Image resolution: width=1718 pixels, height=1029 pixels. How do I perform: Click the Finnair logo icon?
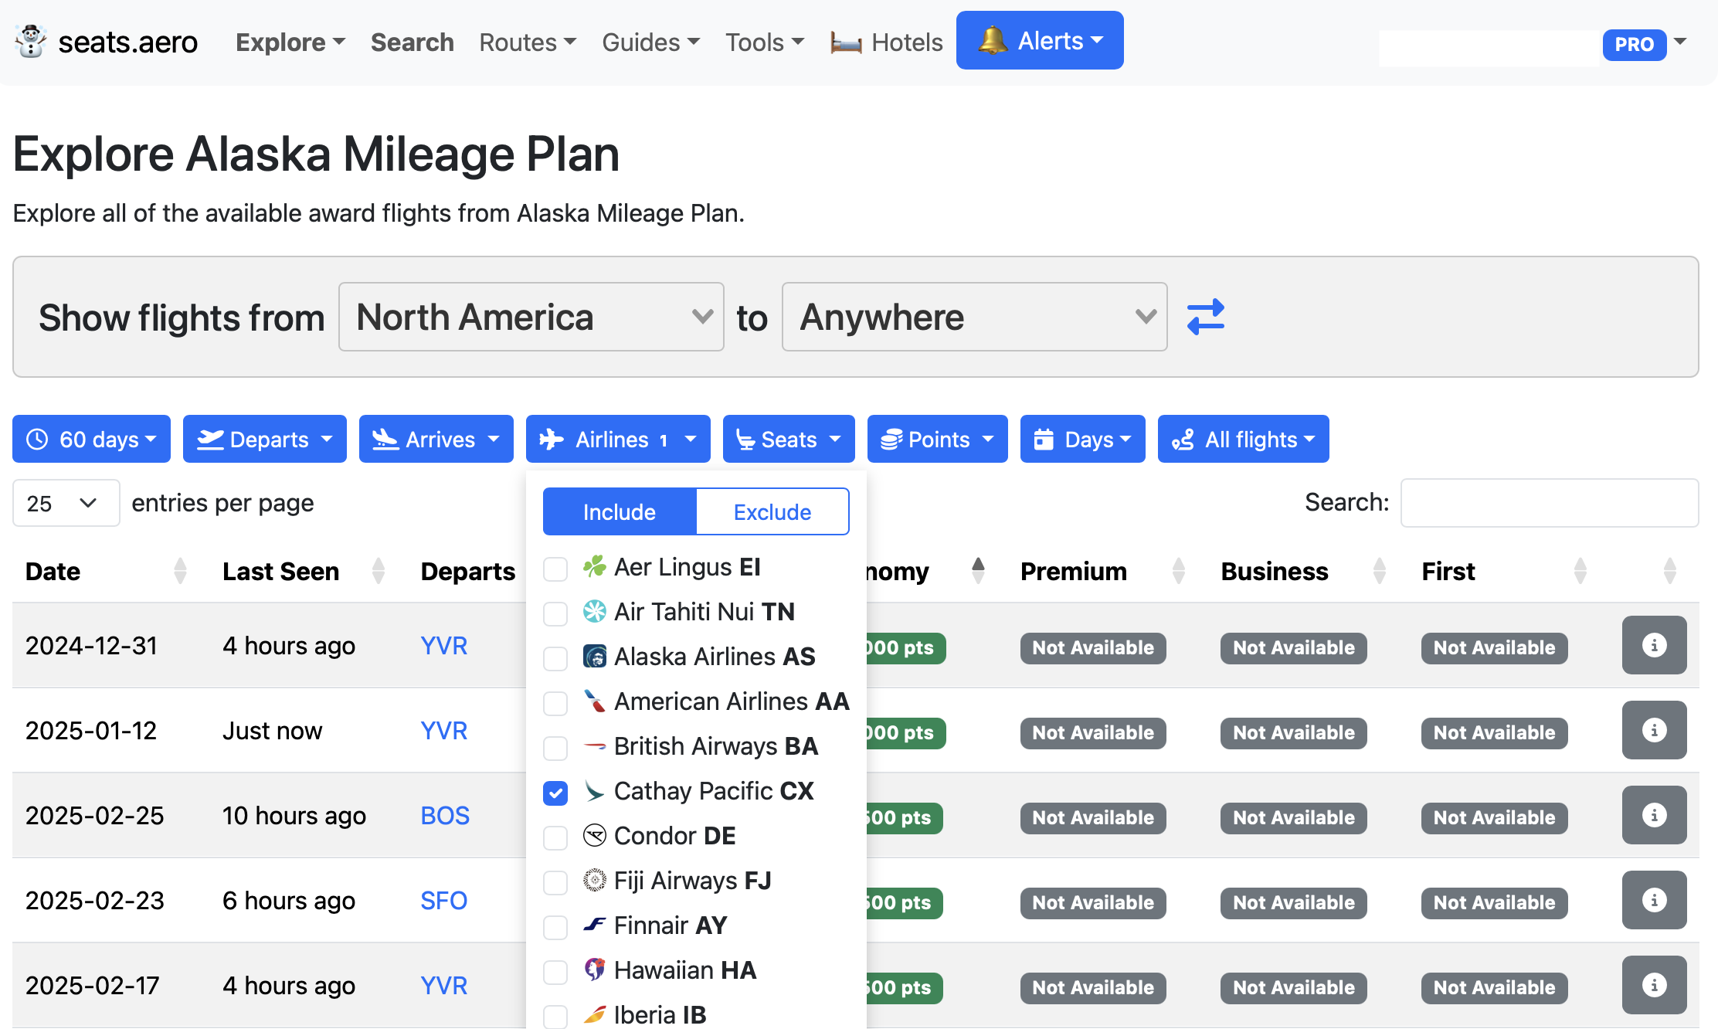[x=594, y=925]
